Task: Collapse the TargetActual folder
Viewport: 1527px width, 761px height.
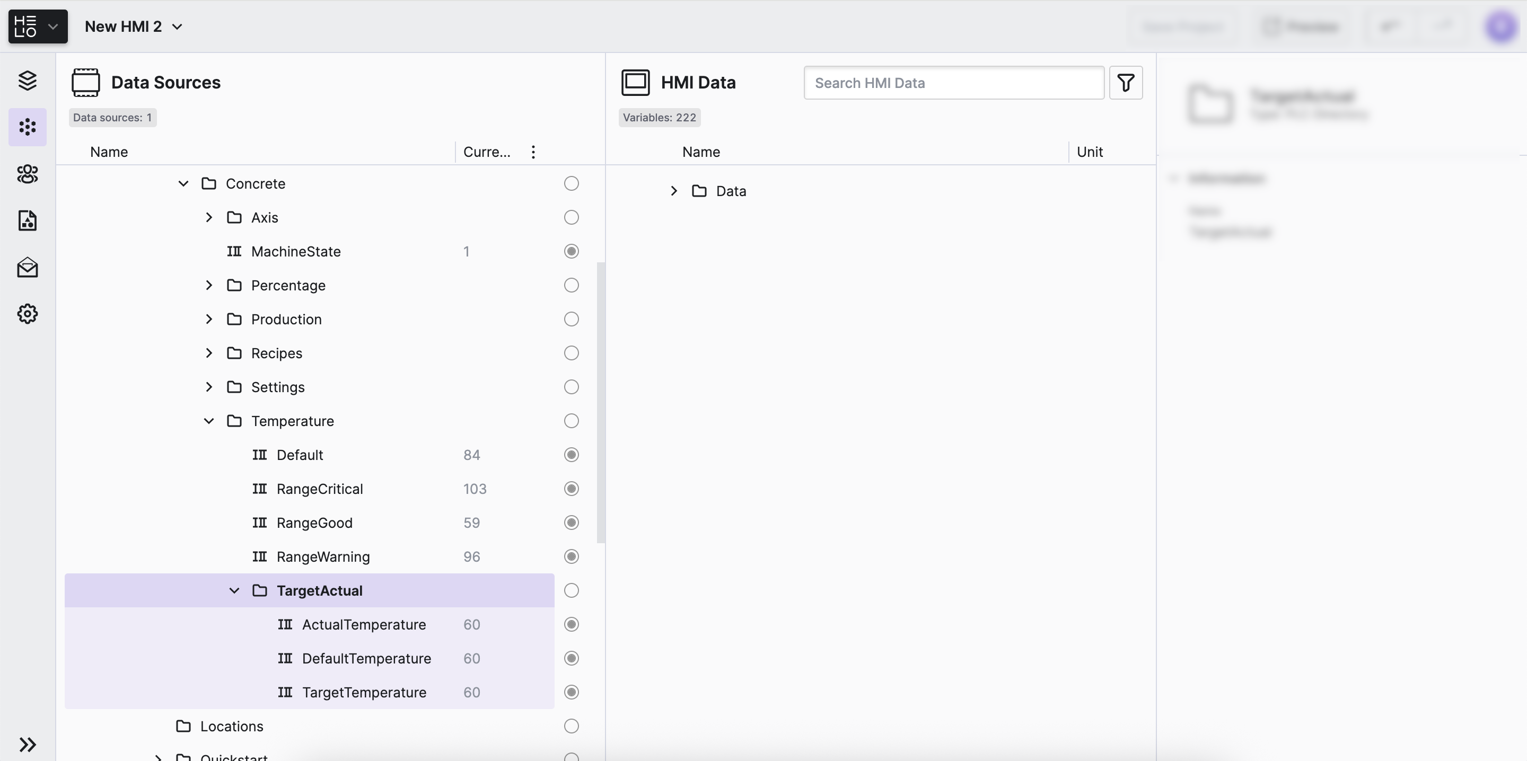Action: pyautogui.click(x=234, y=591)
